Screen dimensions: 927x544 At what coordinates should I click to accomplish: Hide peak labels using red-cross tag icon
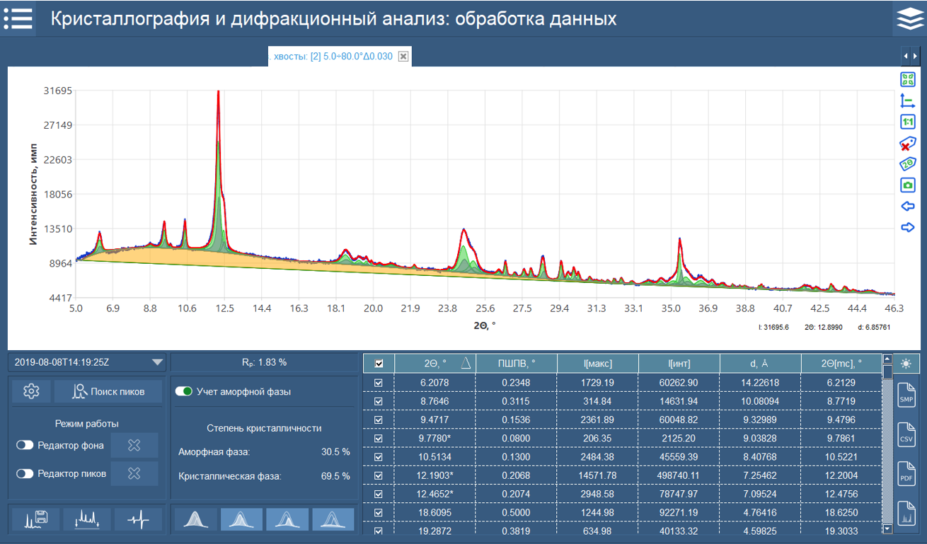(907, 142)
